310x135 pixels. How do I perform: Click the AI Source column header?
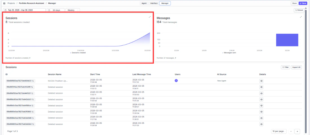[222, 75]
